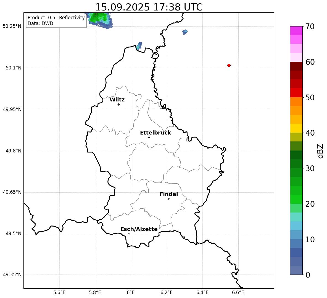Click the bright green swatch just above 20 dBZ

[296, 199]
